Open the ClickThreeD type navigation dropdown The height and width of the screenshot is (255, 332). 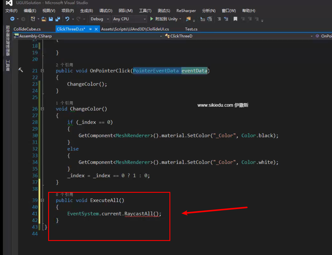(x=239, y=36)
